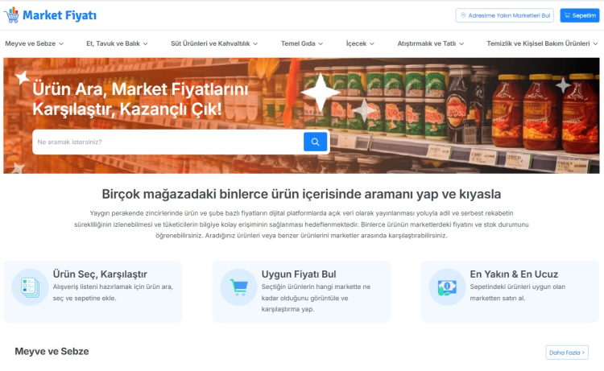Click the En Yakın & En Ucuz money icon
The height and width of the screenshot is (371, 604).
click(x=446, y=286)
